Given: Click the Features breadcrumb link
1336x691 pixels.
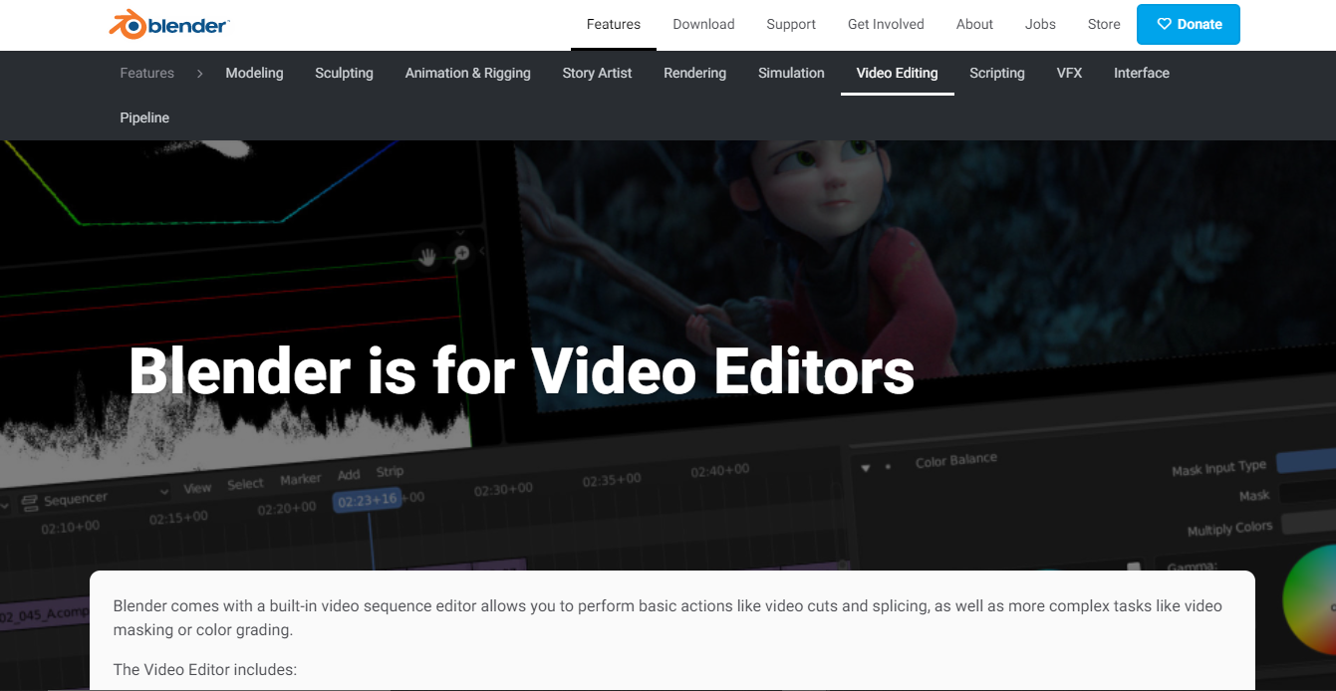Looking at the screenshot, I should point(146,73).
